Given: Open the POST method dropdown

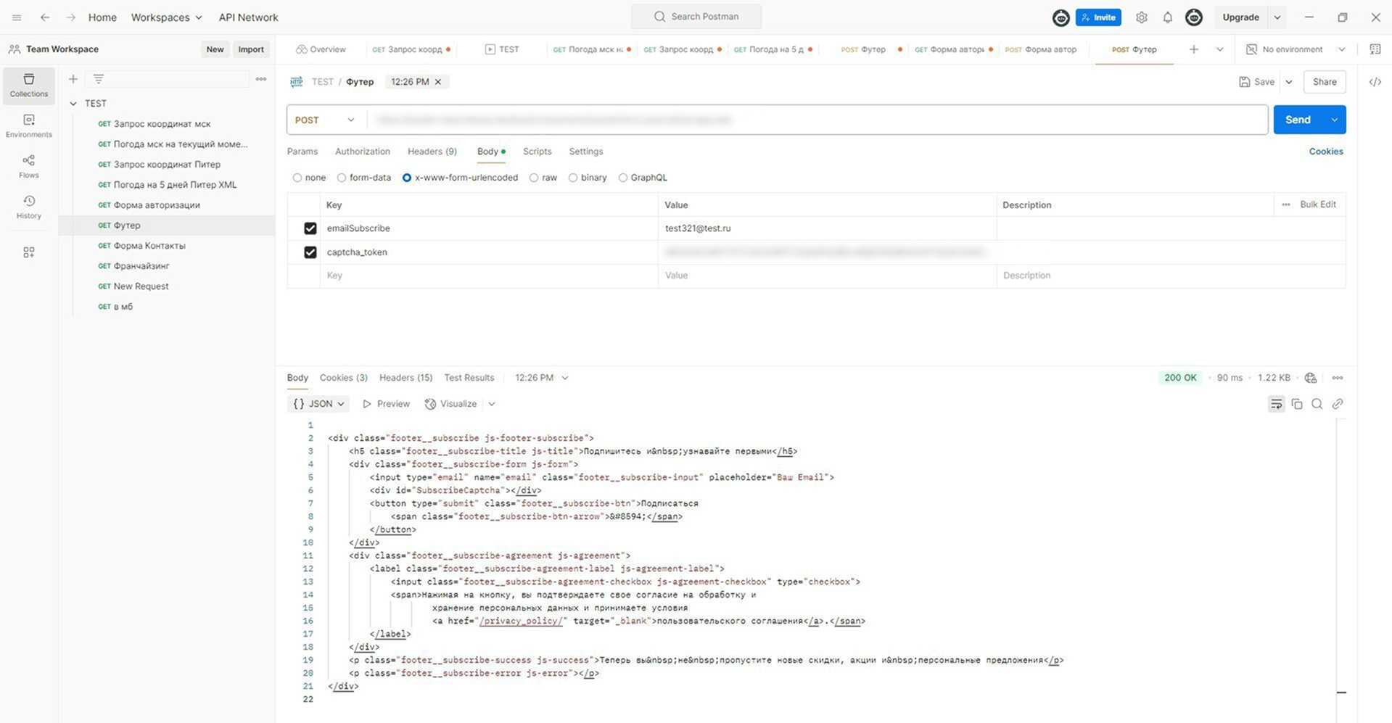Looking at the screenshot, I should pyautogui.click(x=325, y=120).
